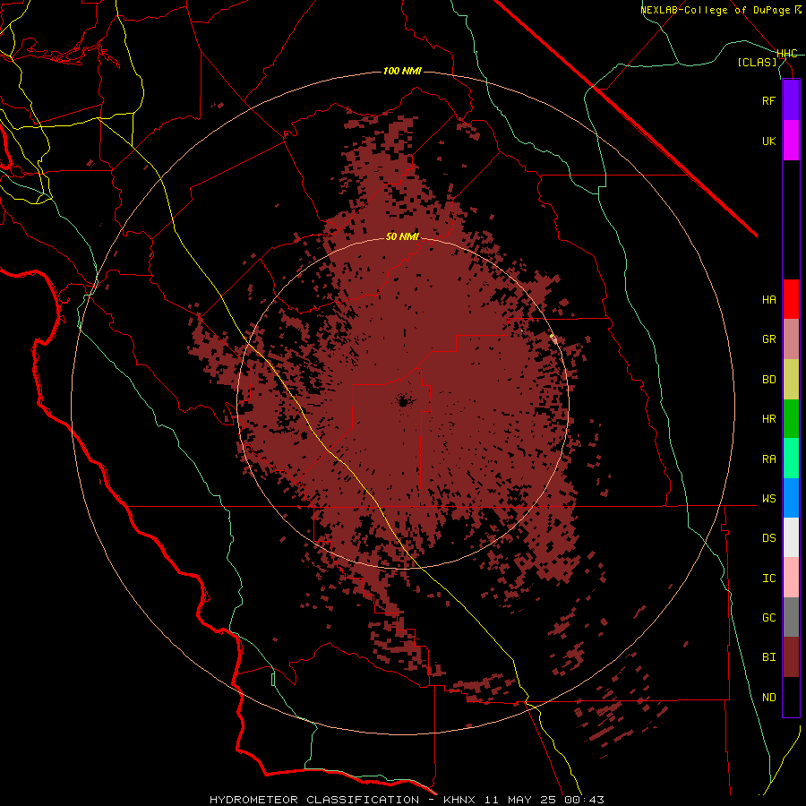Click the GR legend label
Screen dimensions: 806x806
pos(768,339)
